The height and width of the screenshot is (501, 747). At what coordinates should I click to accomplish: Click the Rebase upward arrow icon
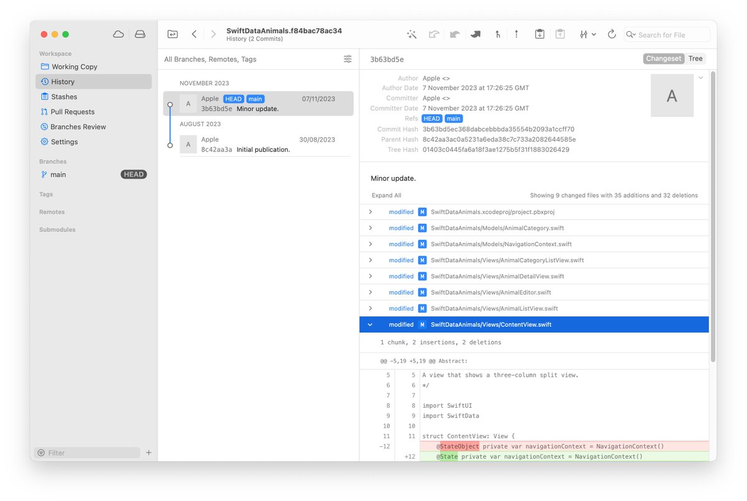coord(516,34)
